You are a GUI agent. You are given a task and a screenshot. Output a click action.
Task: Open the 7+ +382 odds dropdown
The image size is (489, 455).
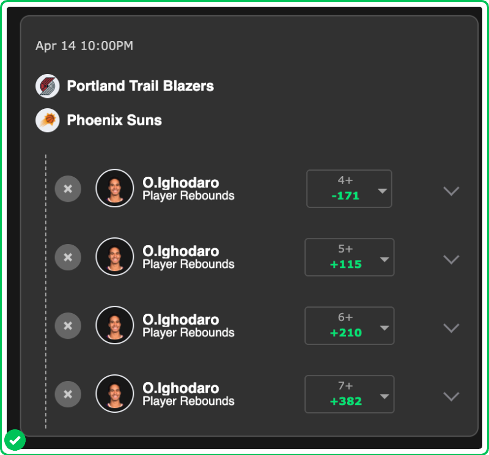(x=349, y=394)
